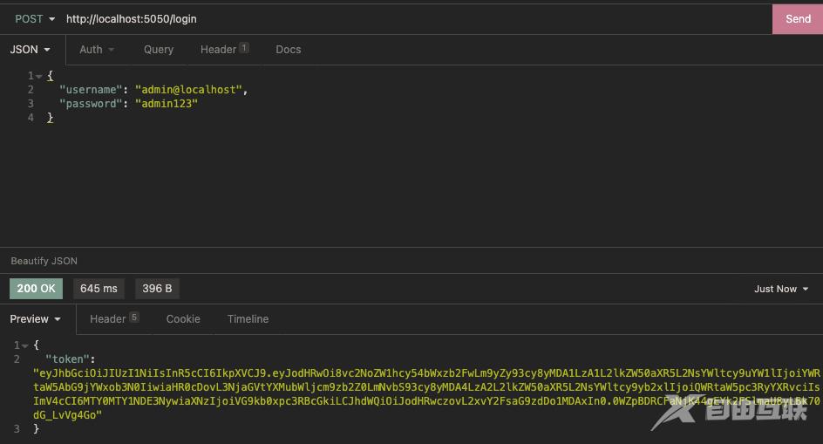
Task: Open the Timeline tab
Action: pyautogui.click(x=248, y=319)
